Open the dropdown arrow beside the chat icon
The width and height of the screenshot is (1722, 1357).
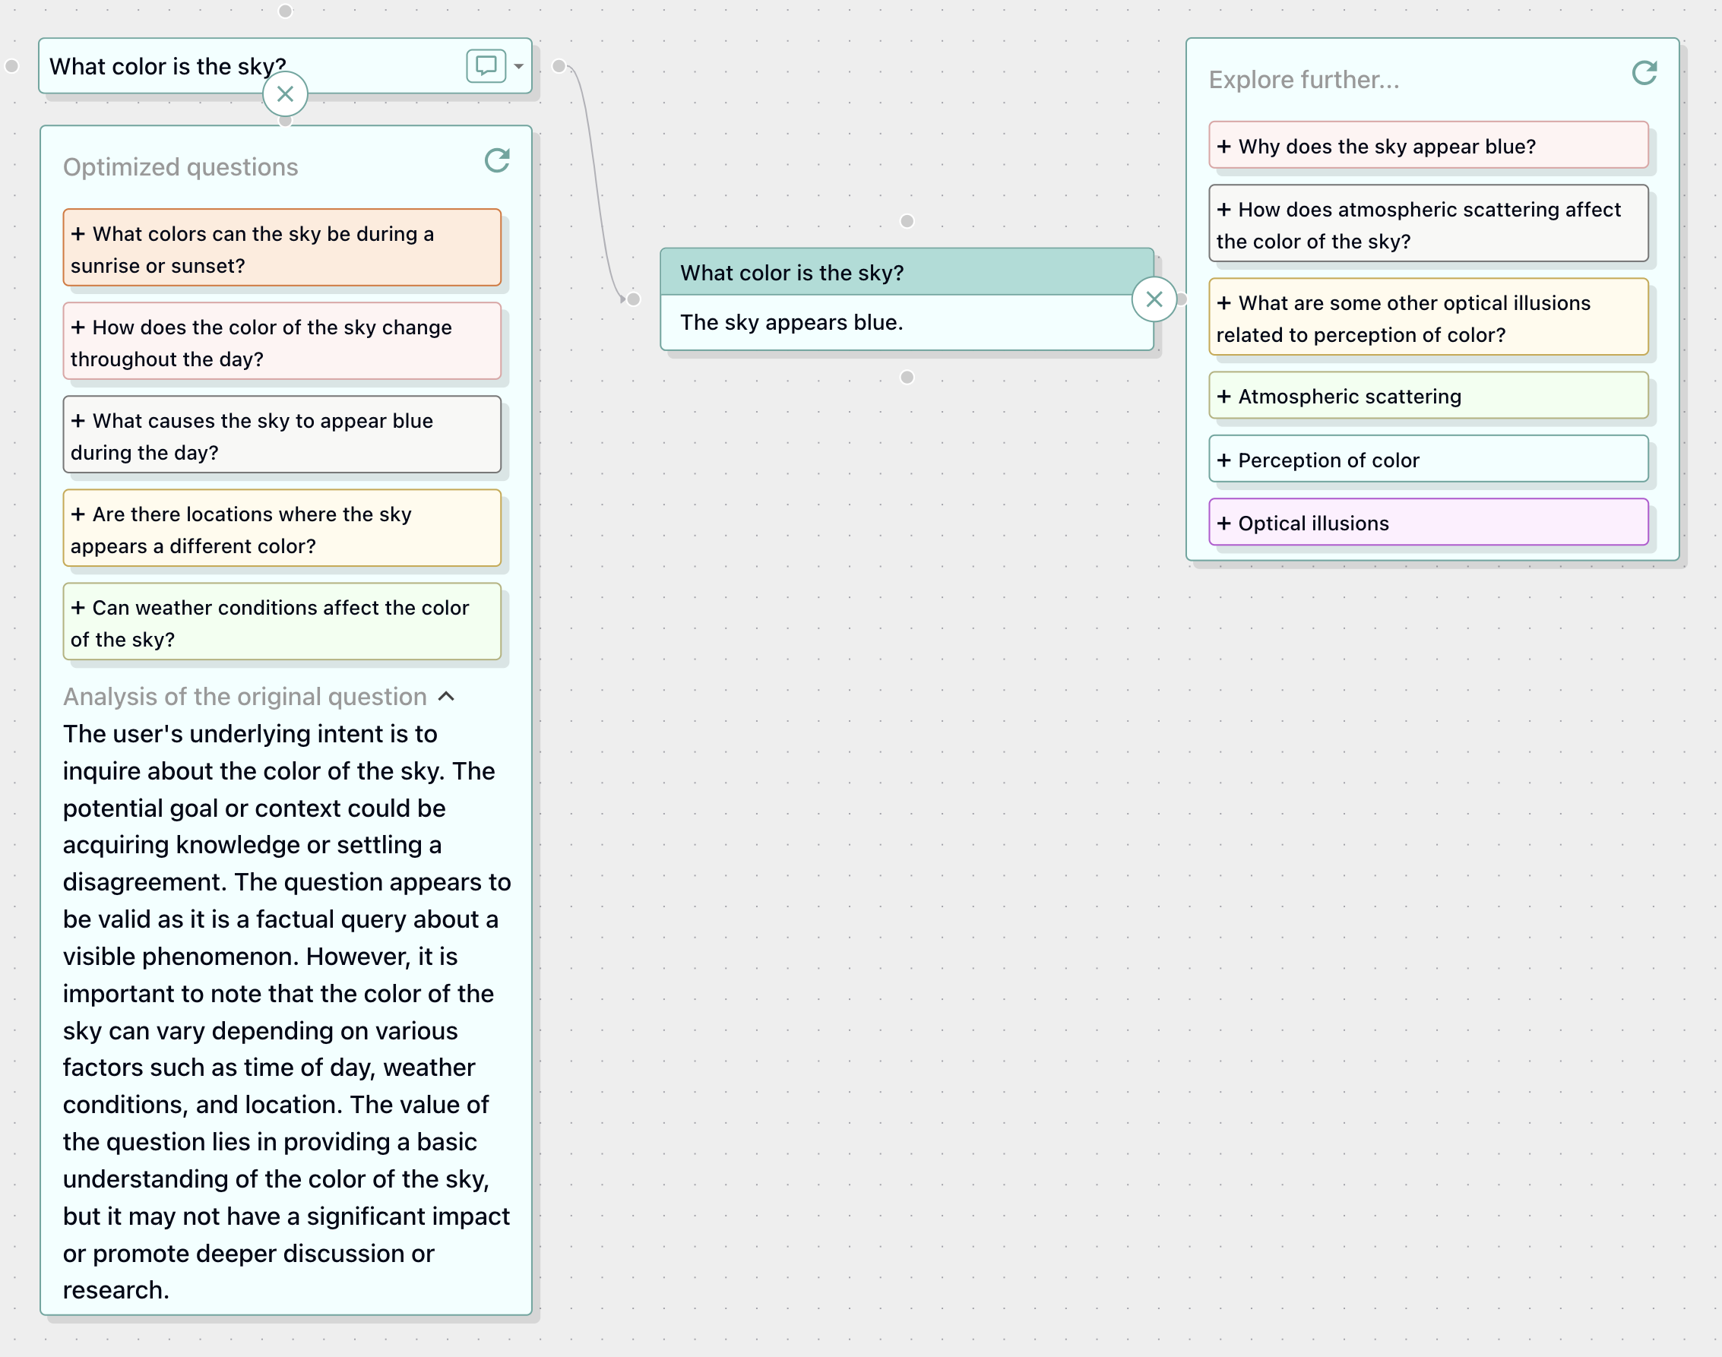[518, 67]
